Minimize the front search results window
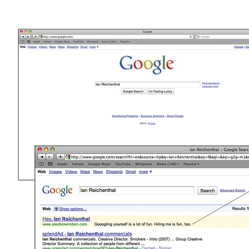The height and width of the screenshot is (249, 249). pos(46,149)
